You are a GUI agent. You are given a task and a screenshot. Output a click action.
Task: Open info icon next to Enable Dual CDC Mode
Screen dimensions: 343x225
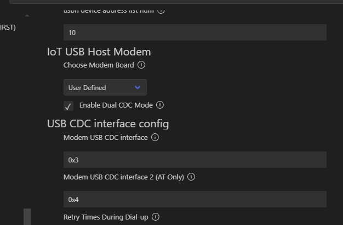tap(160, 105)
